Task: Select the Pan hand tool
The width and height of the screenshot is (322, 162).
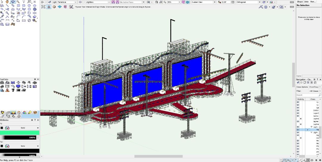Action: [x=7, y=2]
